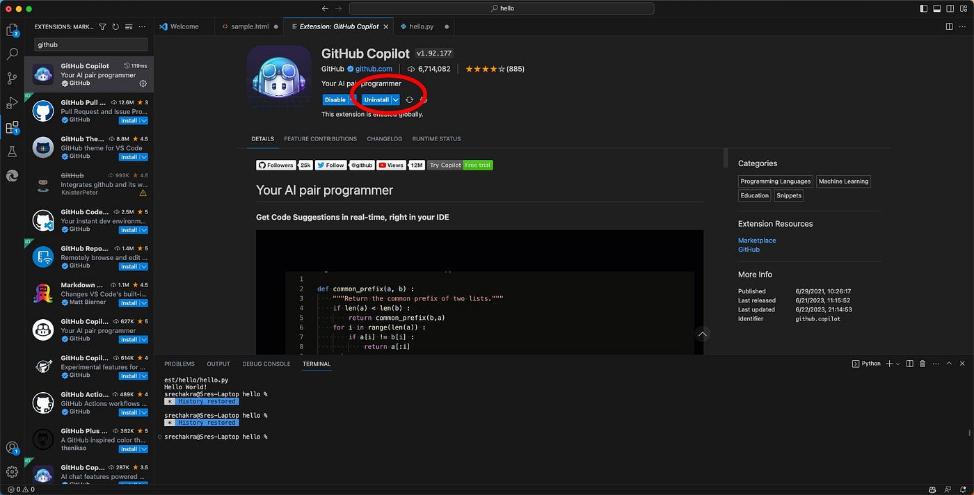The height and width of the screenshot is (495, 974).
Task: Split the editor to the right
Action: (949, 26)
